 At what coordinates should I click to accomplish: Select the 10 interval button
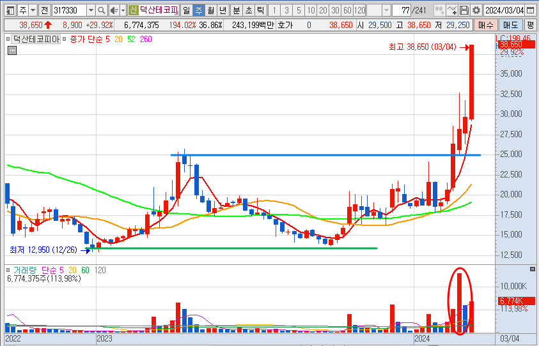311,11
